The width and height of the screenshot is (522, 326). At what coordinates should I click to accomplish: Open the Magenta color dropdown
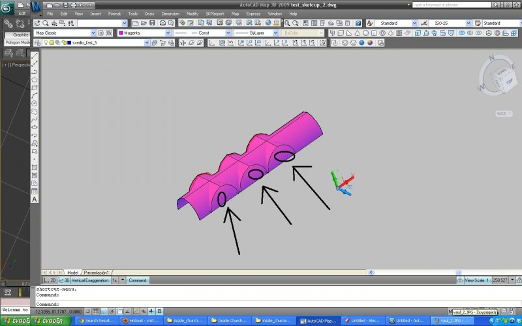pos(144,33)
